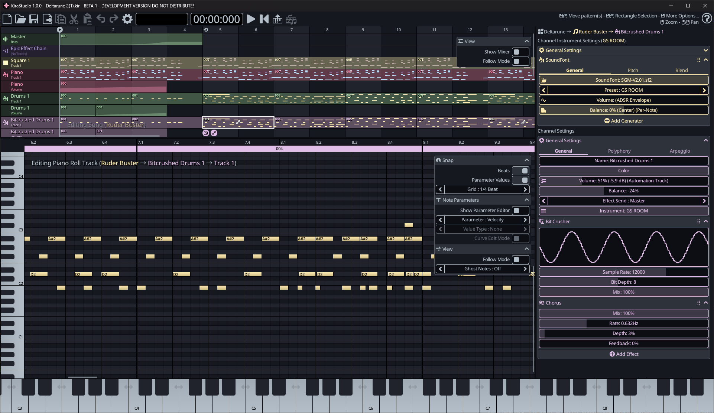Open the Polyphony tab
Screen dimensions: 714x413
[x=619, y=151]
